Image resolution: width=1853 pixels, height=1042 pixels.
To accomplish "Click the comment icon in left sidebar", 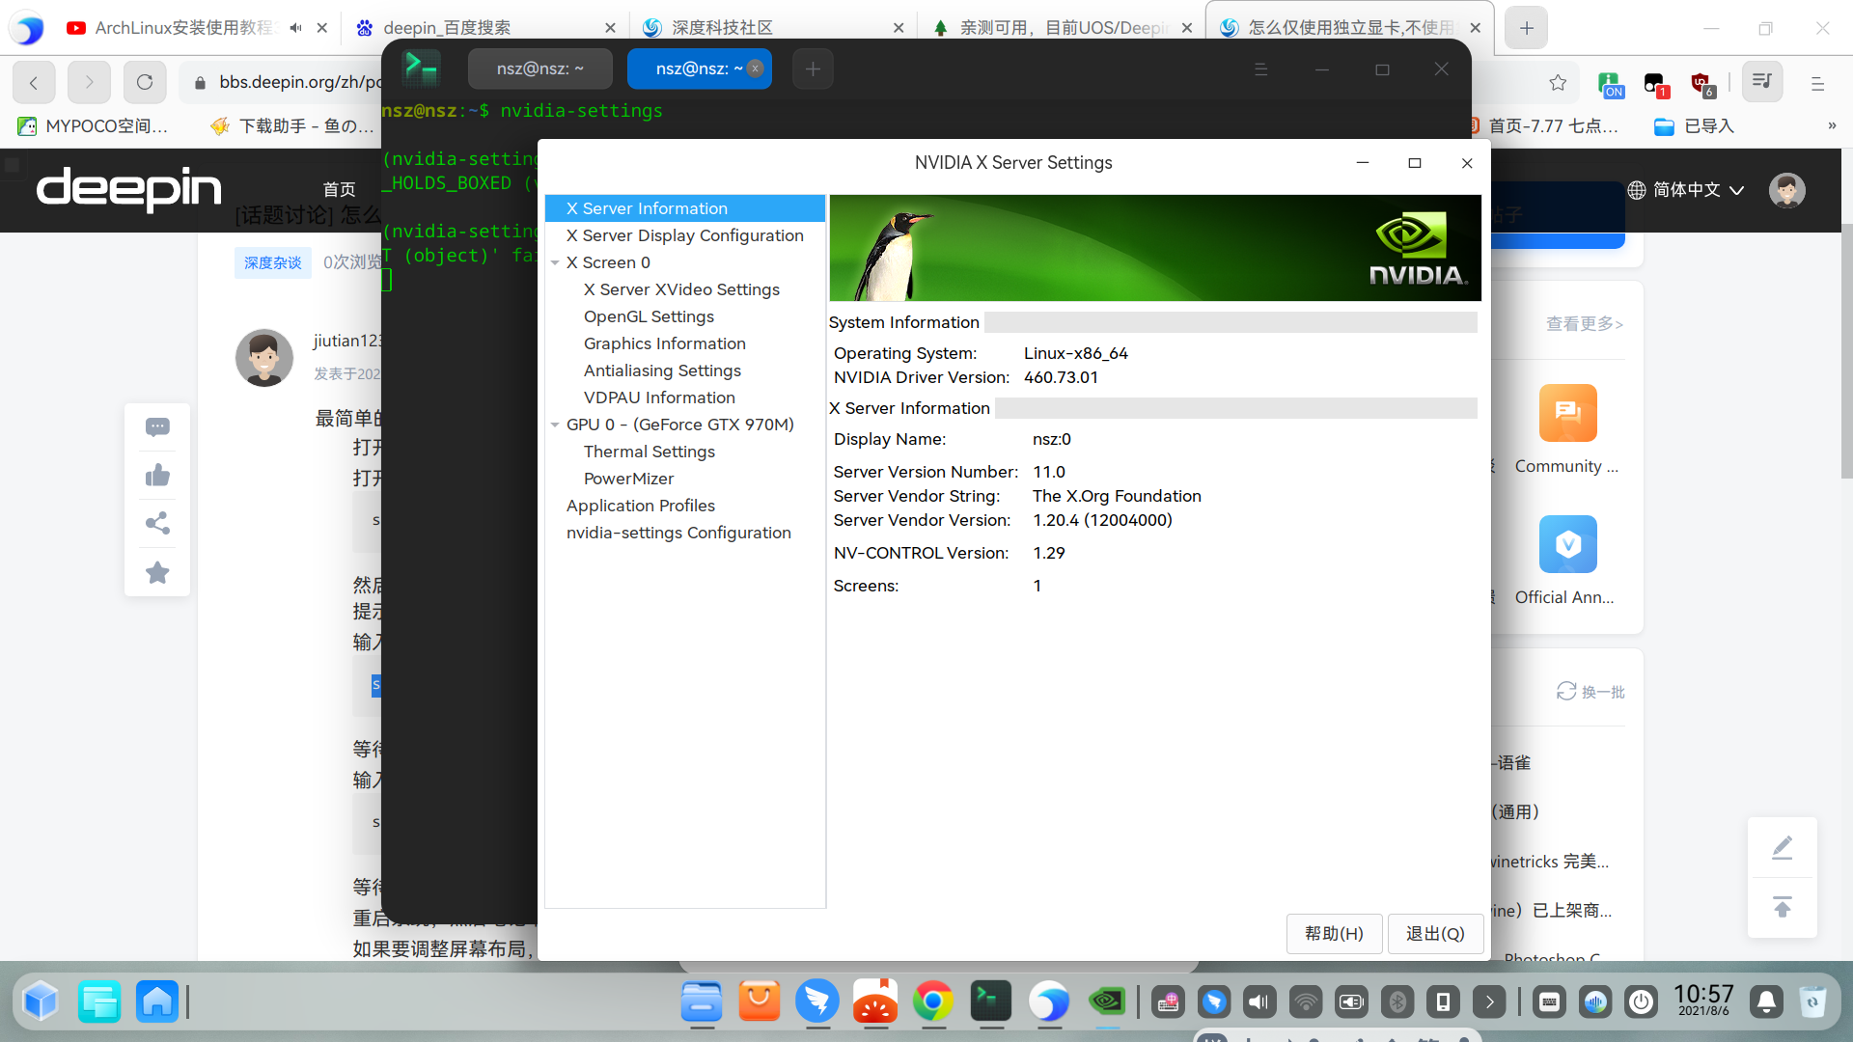I will tap(157, 426).
